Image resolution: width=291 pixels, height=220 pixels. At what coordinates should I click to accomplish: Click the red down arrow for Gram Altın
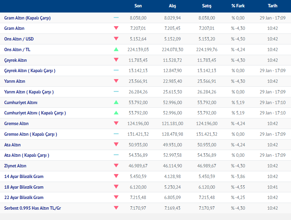116,28
